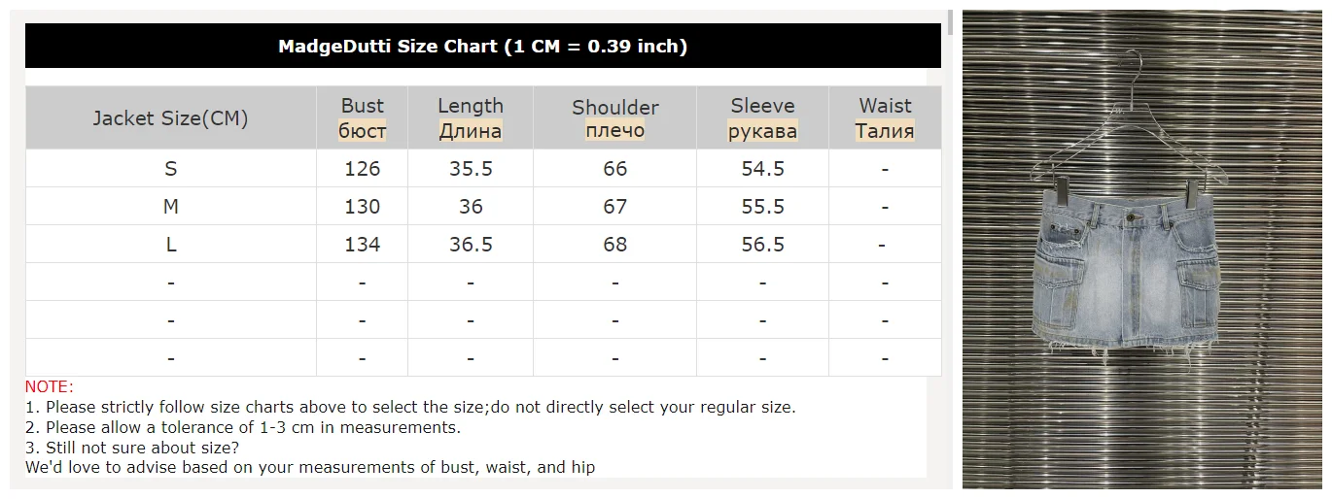The image size is (1332, 499).
Task: Select the Waist column header
Action: point(885,117)
